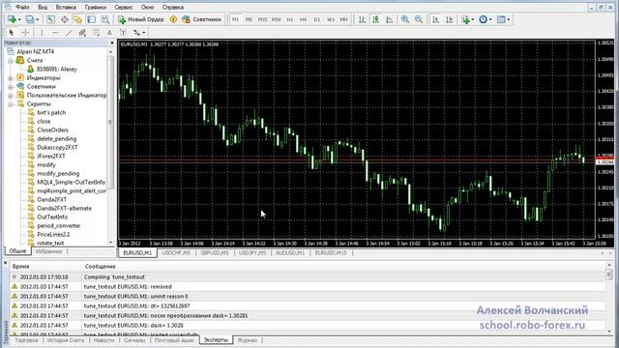
Task: Toggle chart auto scroll
Action: coord(435,19)
